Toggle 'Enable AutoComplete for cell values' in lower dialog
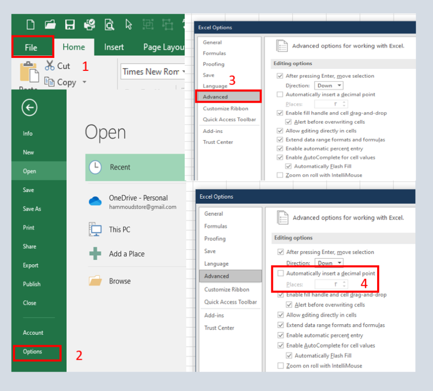The height and width of the screenshot is (391, 433). coord(281,346)
